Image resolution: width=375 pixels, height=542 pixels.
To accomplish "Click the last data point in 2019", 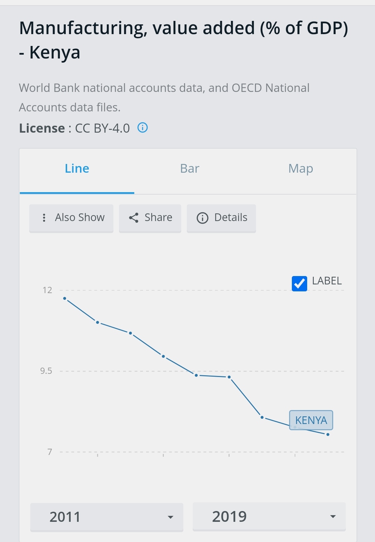I will (x=328, y=434).
